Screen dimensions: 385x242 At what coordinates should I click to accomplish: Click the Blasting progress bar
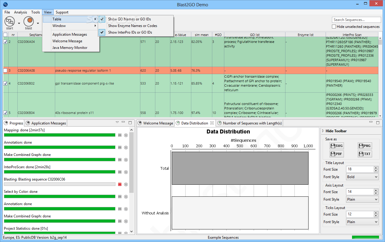coord(59,184)
